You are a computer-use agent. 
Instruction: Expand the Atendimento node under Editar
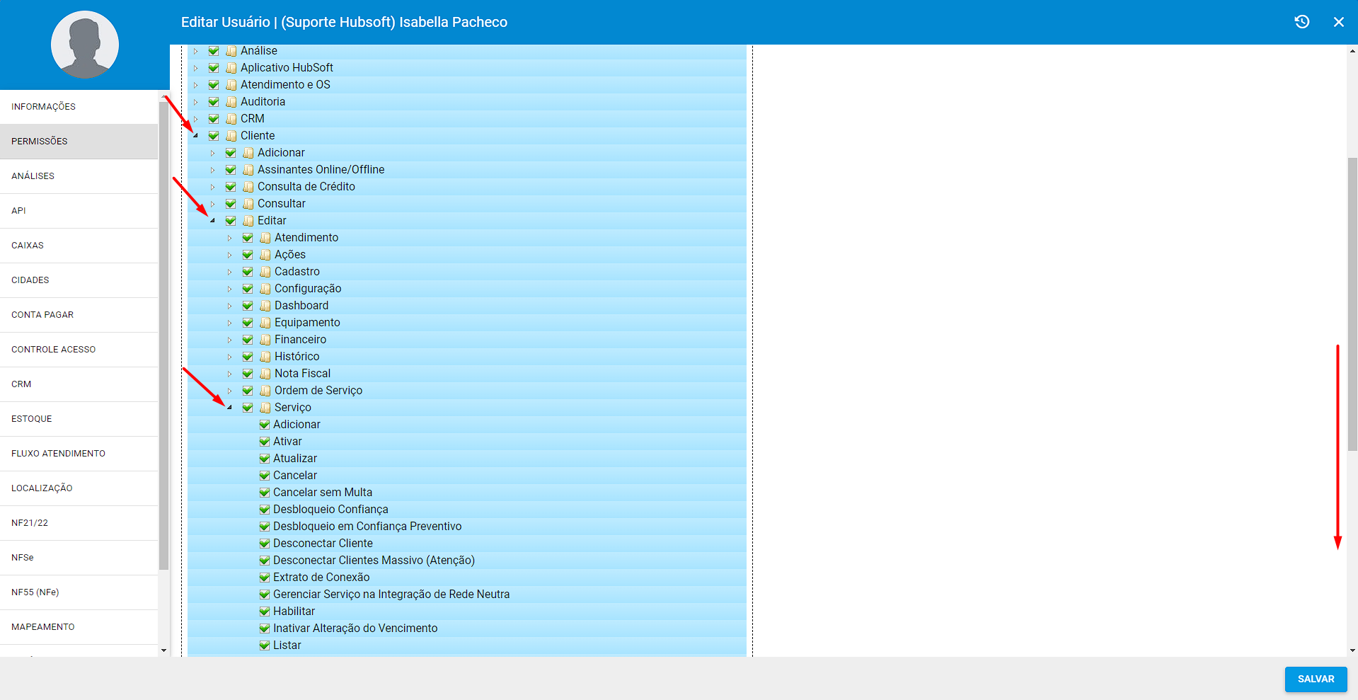click(x=229, y=238)
